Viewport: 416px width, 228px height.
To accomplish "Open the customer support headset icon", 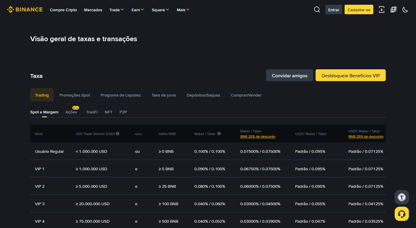I will pos(402,214).
